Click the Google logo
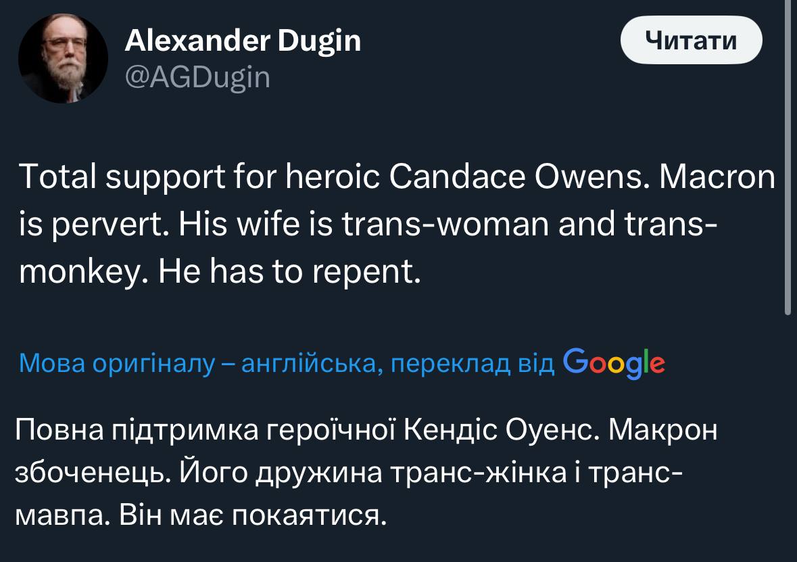 click(614, 363)
